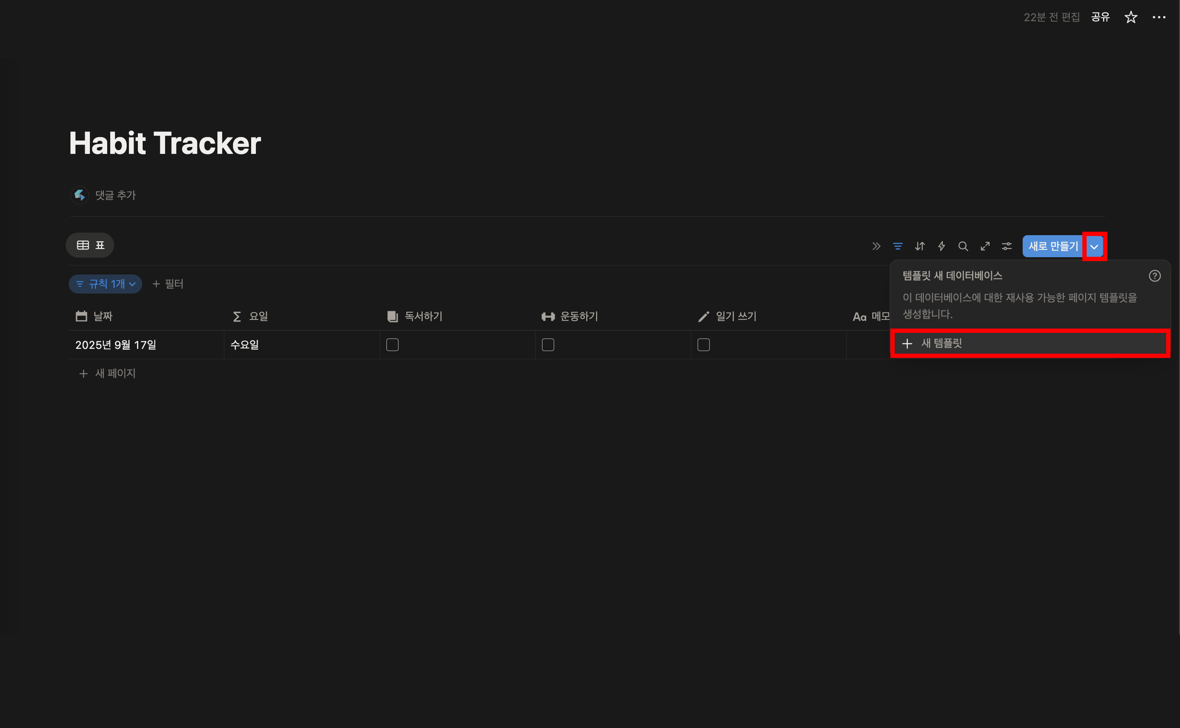Open database search magnifier icon

(x=963, y=246)
